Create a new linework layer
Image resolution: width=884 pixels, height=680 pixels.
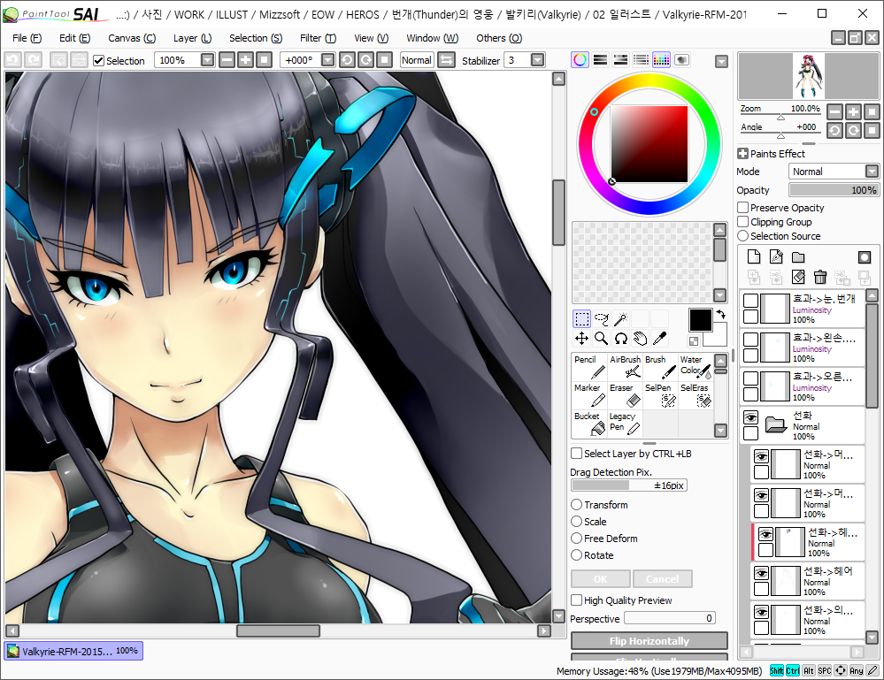(776, 257)
